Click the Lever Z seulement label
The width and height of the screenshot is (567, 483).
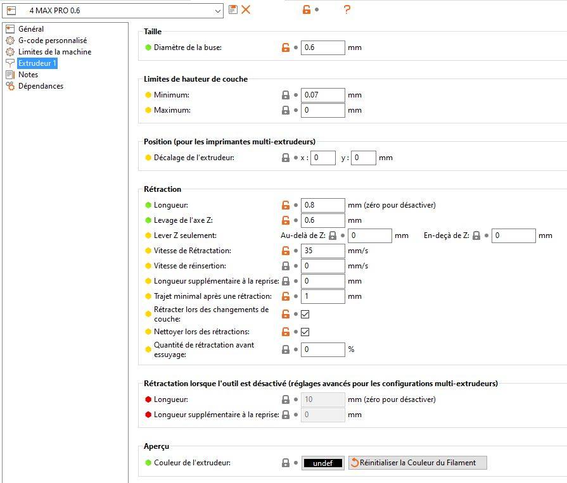185,235
